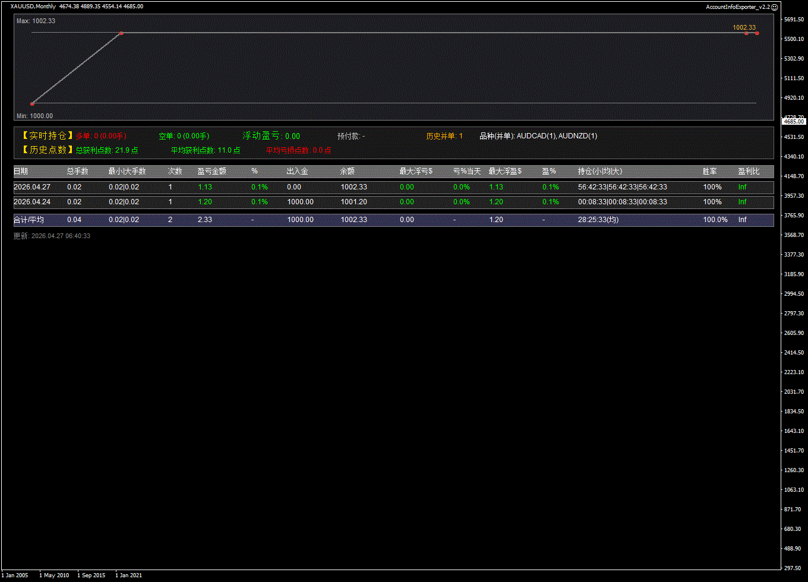
Task: Click the 【实时持仓】 section label
Action: (x=45, y=136)
